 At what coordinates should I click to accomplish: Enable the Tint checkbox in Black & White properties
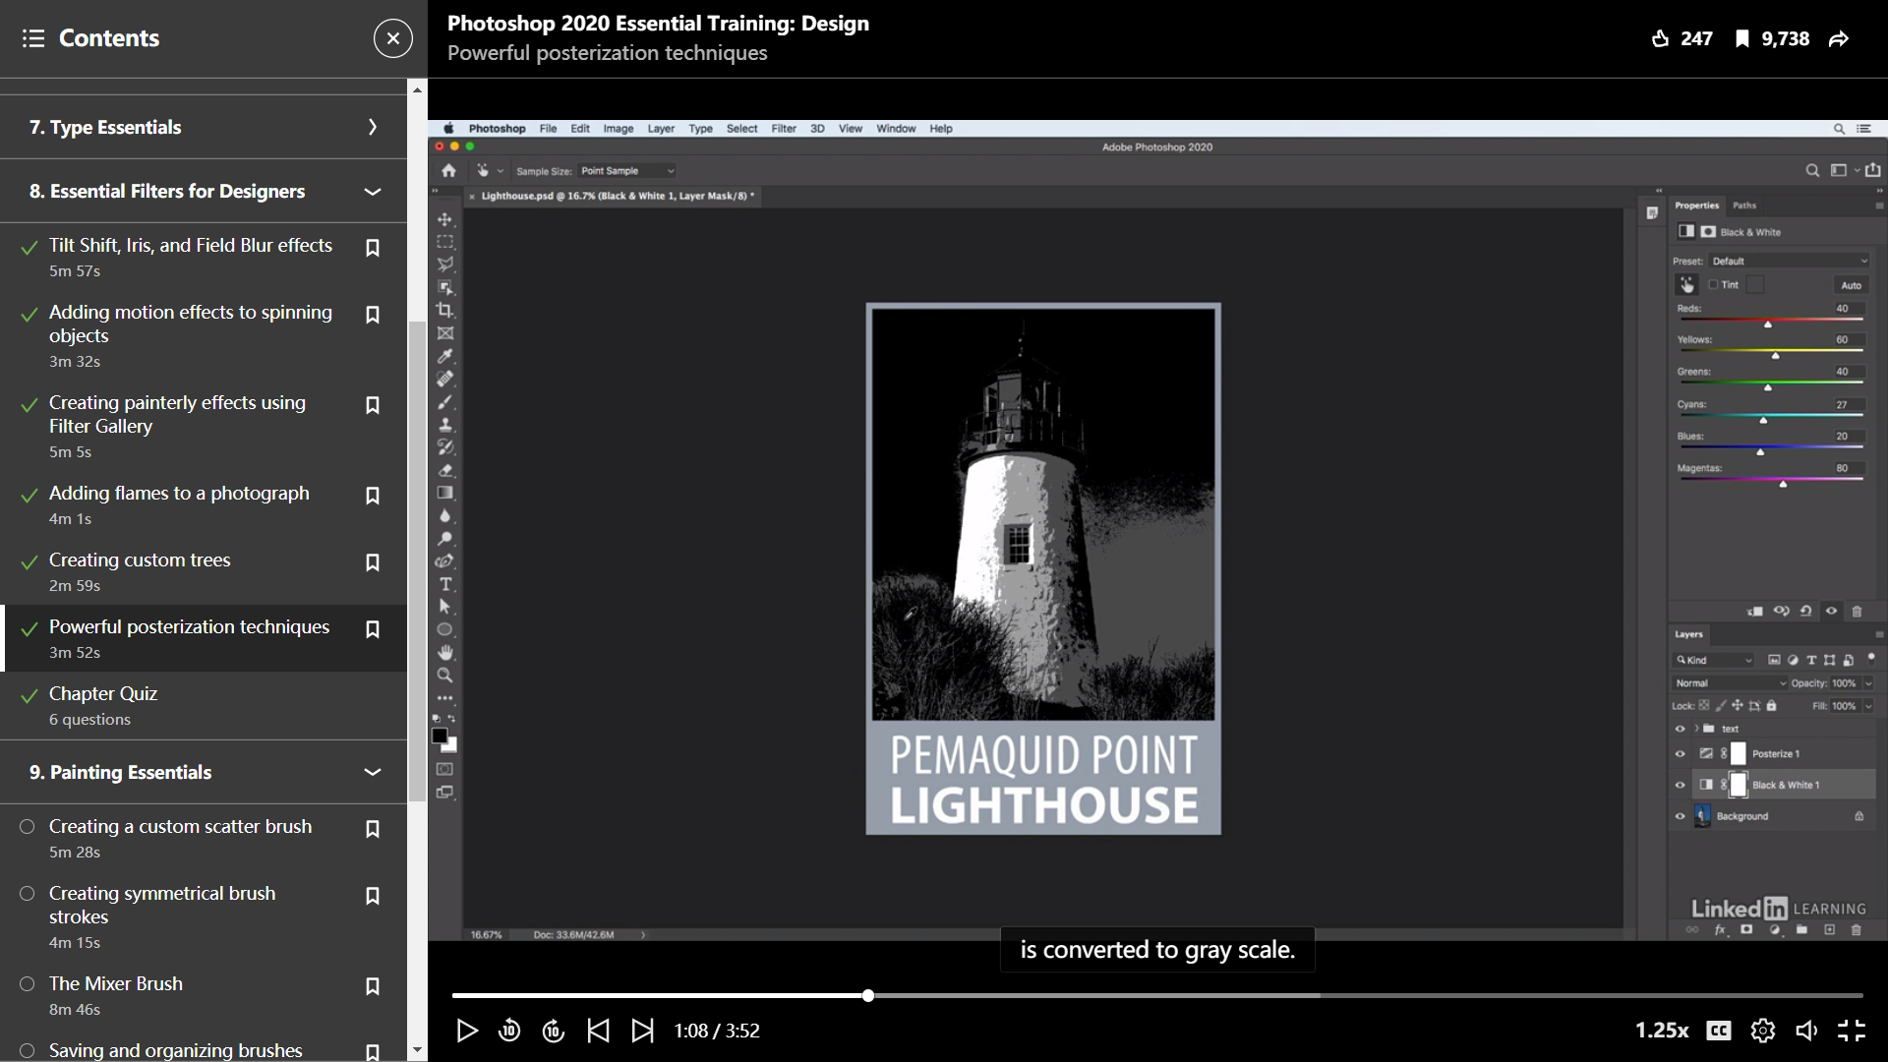pos(1714,284)
